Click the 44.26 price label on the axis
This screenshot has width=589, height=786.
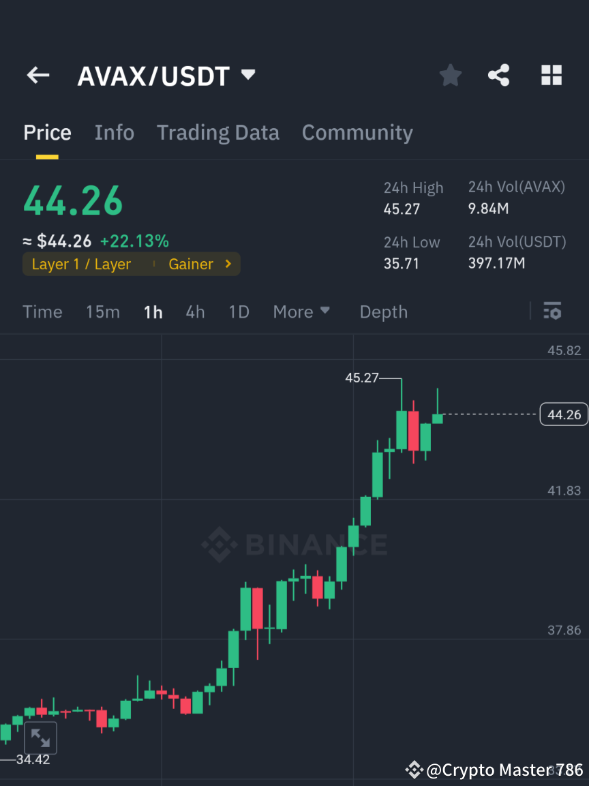point(563,414)
